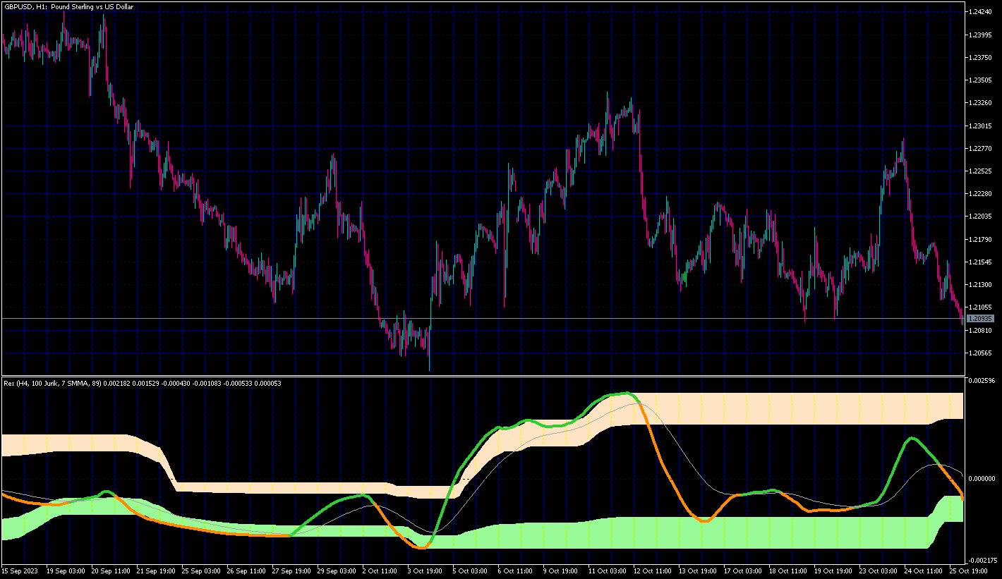Click the 1.24240 price axis label
This screenshot has width=1002, height=579.
pyautogui.click(x=981, y=12)
